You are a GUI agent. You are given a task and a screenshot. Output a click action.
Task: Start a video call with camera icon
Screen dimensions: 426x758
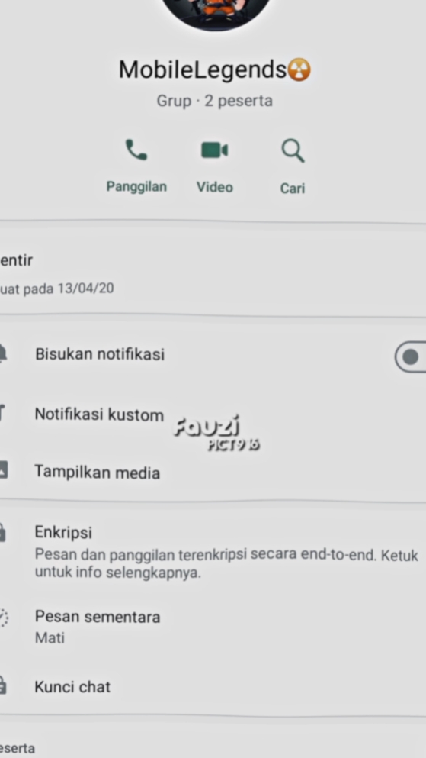click(214, 150)
